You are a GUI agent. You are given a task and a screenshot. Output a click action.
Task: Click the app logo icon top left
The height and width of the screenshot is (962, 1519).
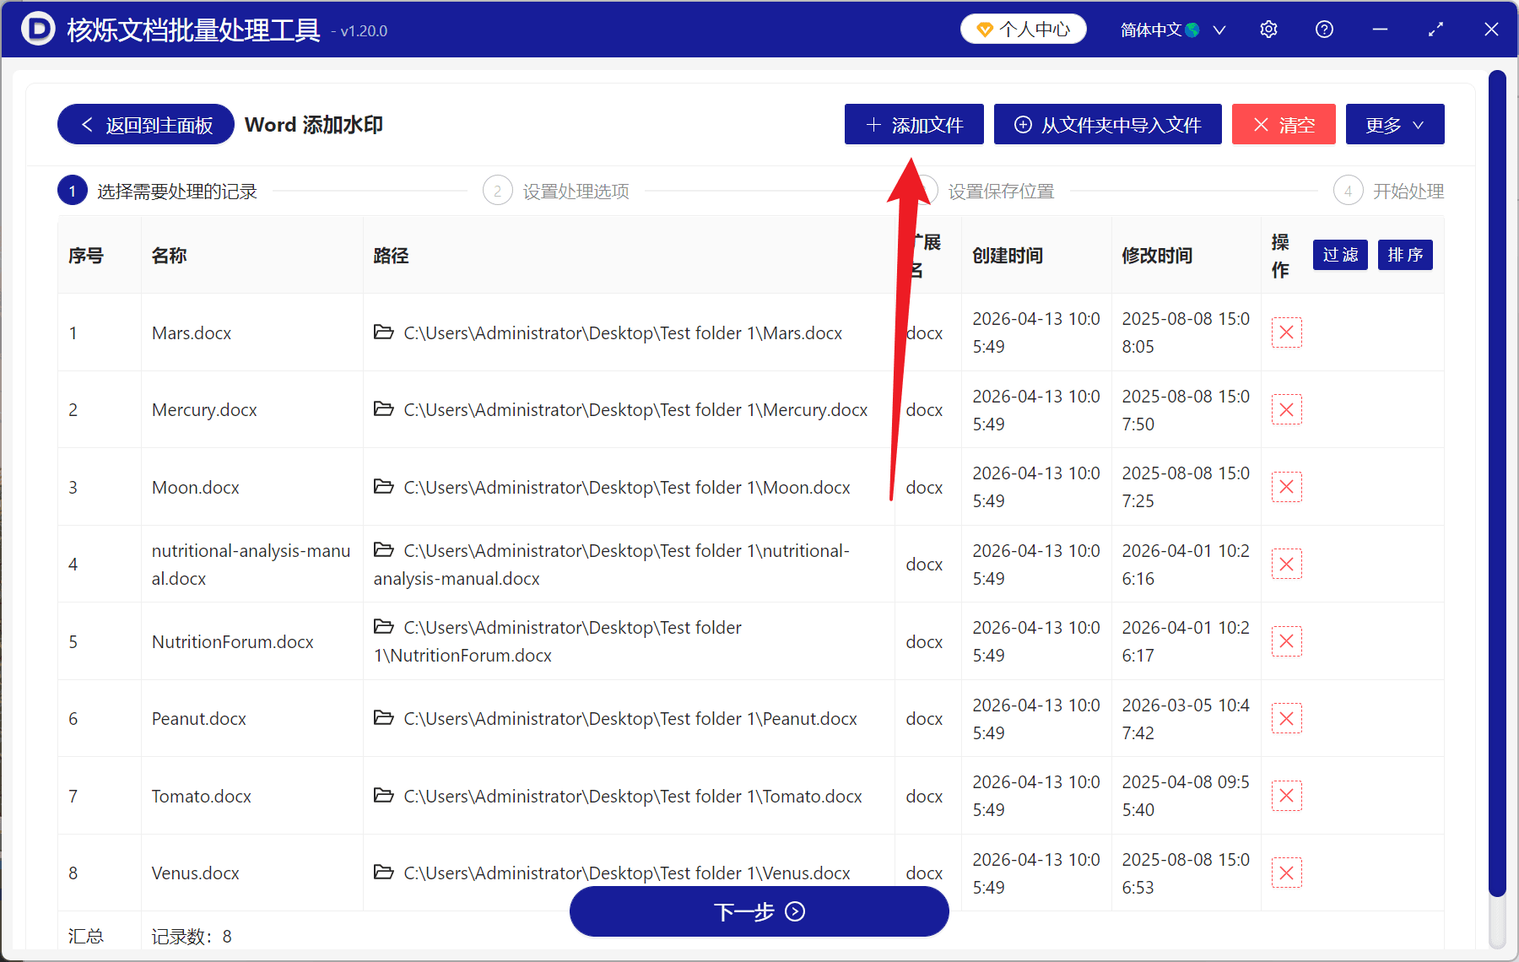pos(36,29)
